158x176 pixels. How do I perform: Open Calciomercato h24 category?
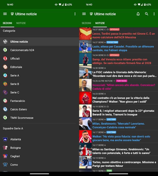(40, 50)
